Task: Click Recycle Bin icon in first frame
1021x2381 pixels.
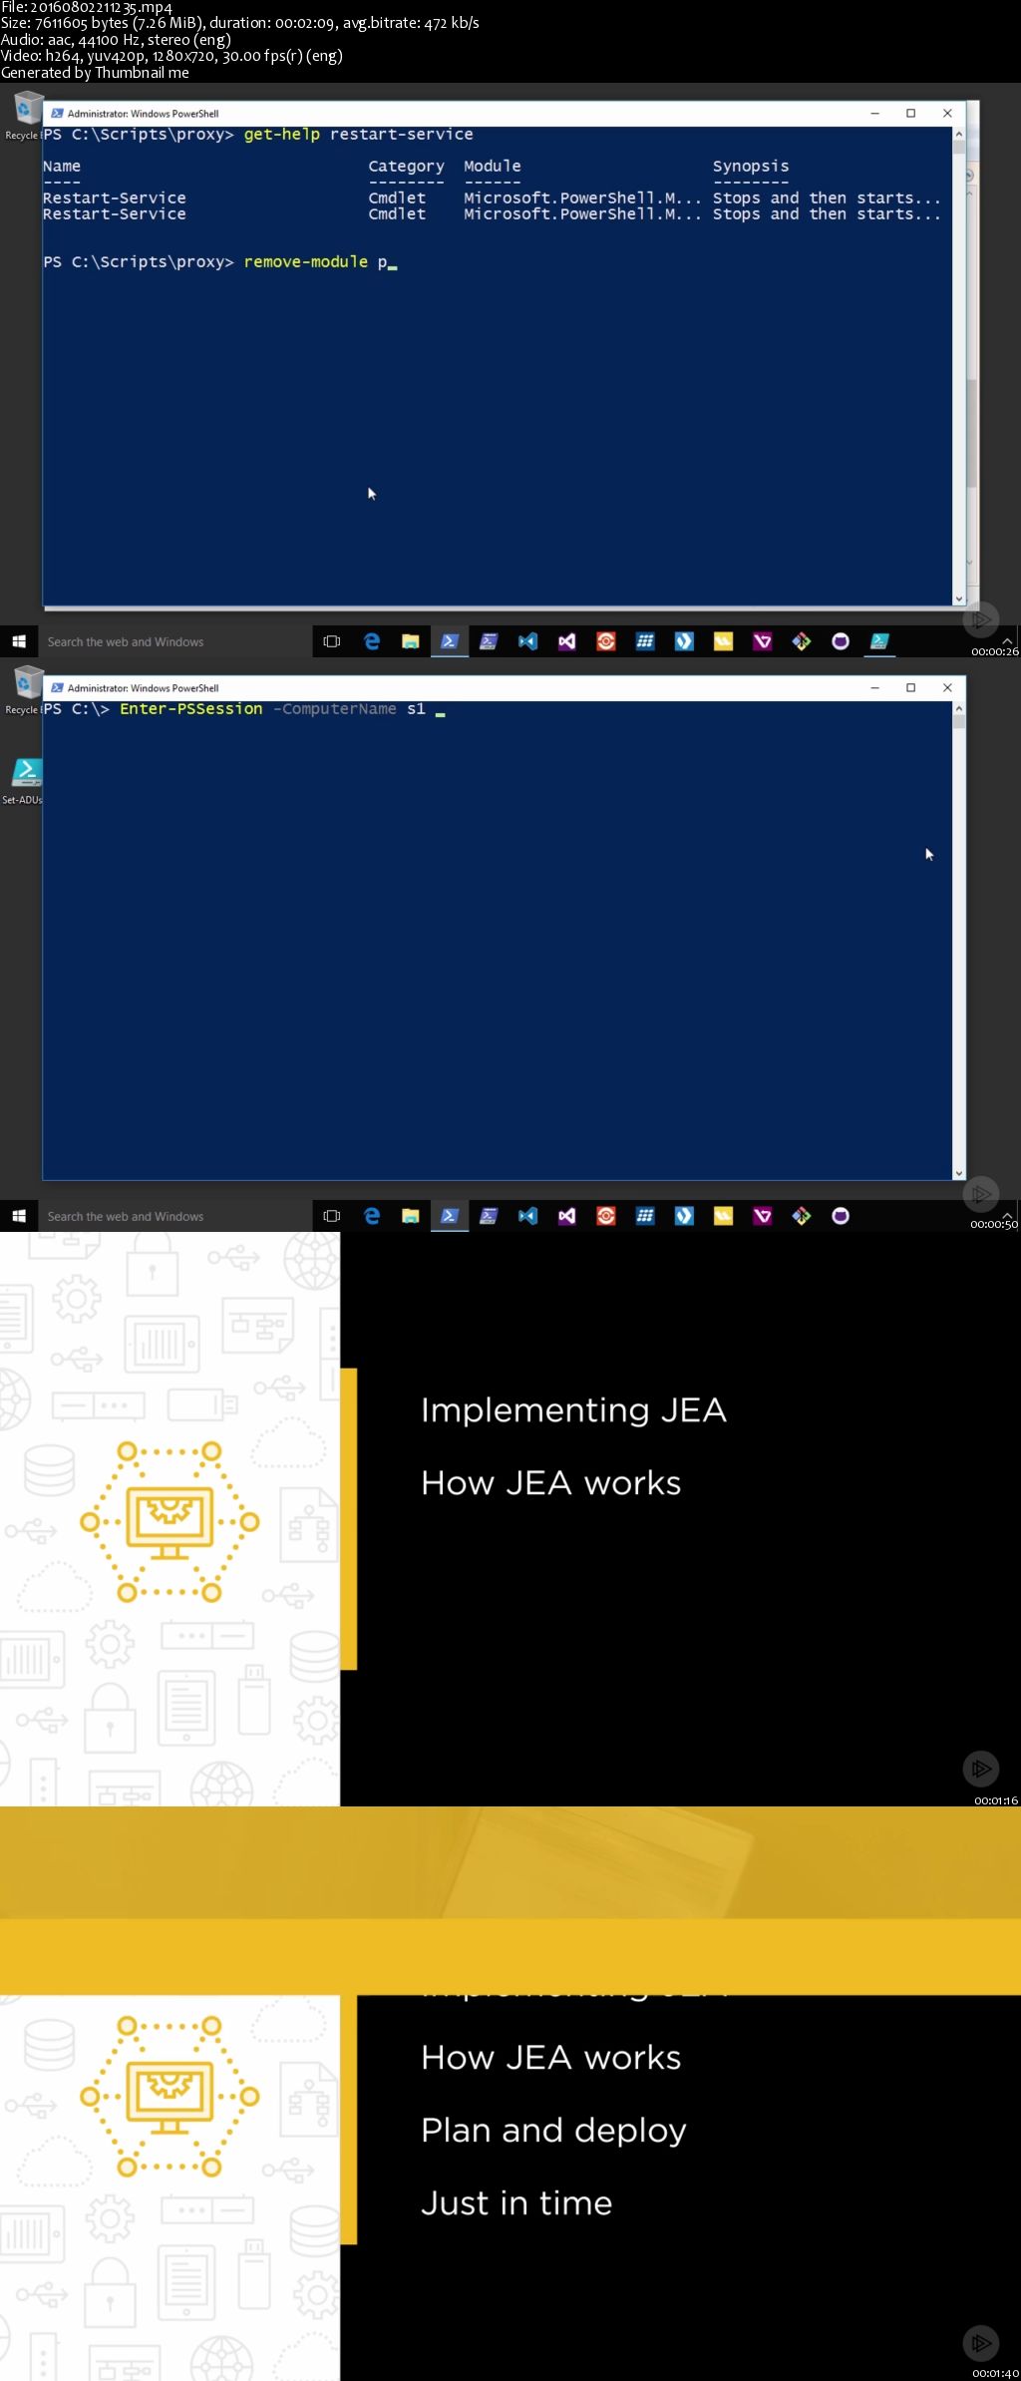Action: click(28, 108)
